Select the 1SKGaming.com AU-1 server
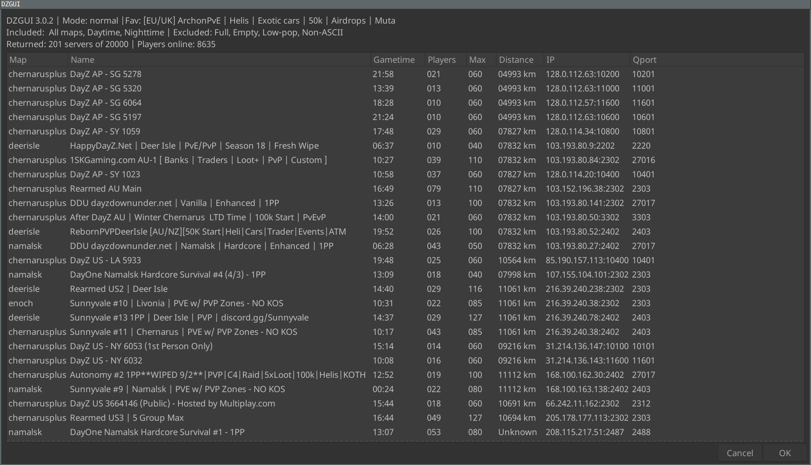 (405, 160)
